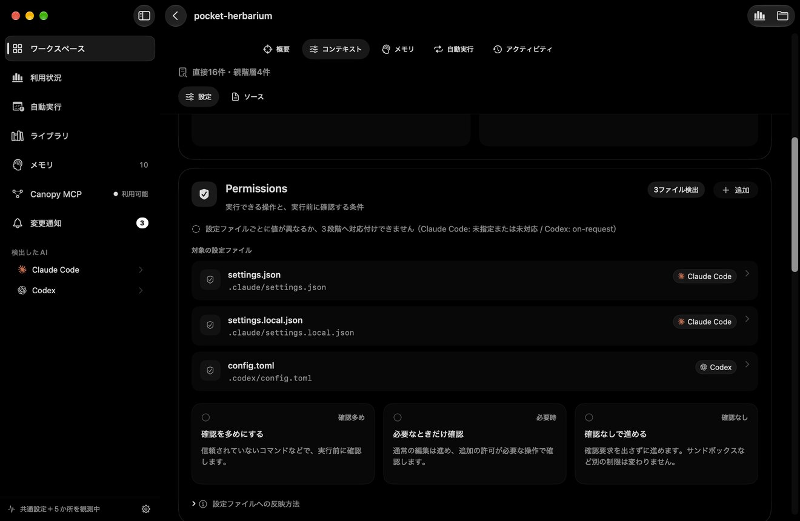The width and height of the screenshot is (800, 521).
Task: Click the vertical scrollbar thumb
Action: coord(795,205)
